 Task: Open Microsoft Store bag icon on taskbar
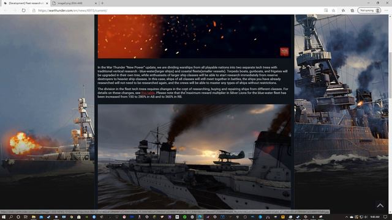tap(79, 217)
